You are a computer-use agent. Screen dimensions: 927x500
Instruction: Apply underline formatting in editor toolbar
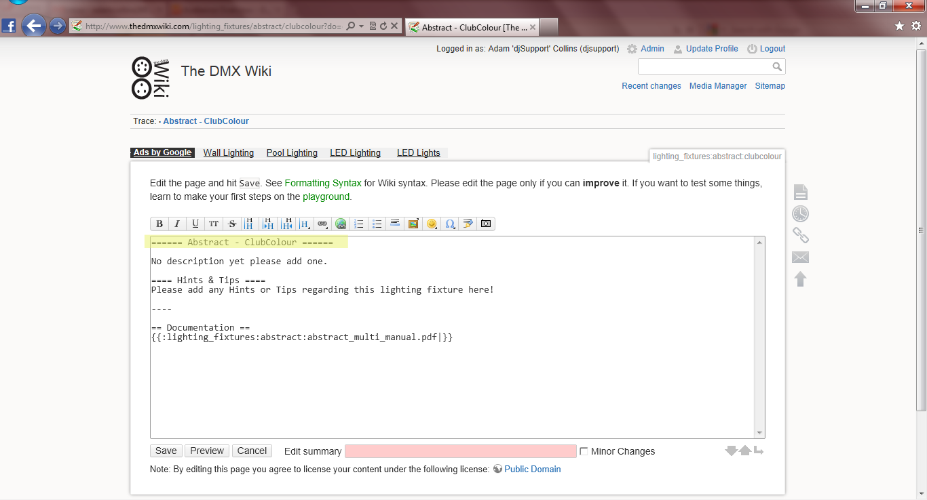pyautogui.click(x=195, y=224)
